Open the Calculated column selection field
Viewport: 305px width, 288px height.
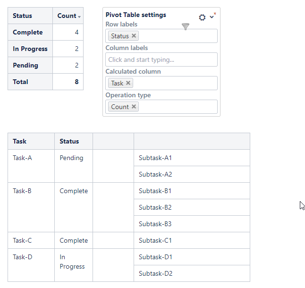coord(175,83)
